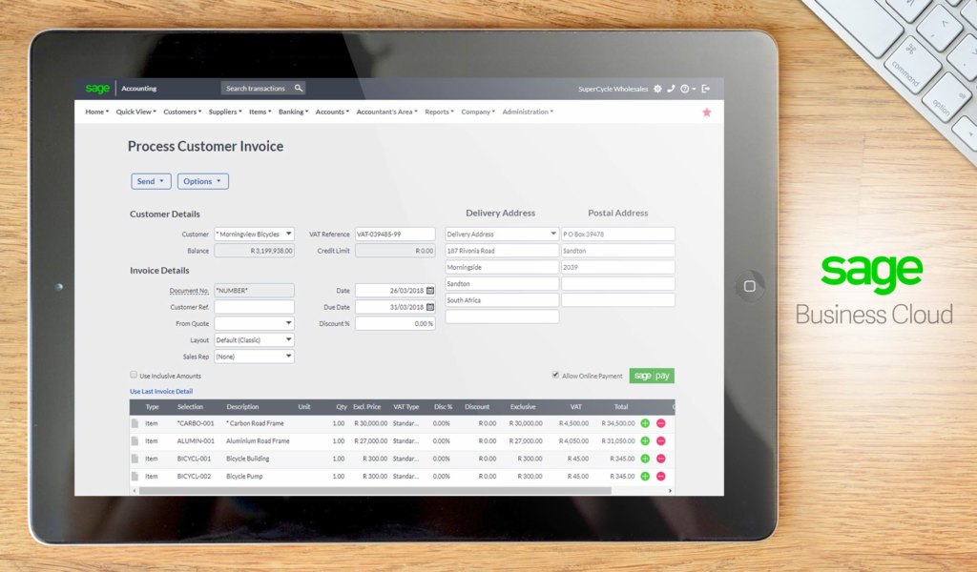Viewport: 977px width, 572px height.
Task: Click the Customer Ref. input field
Action: 254,308
